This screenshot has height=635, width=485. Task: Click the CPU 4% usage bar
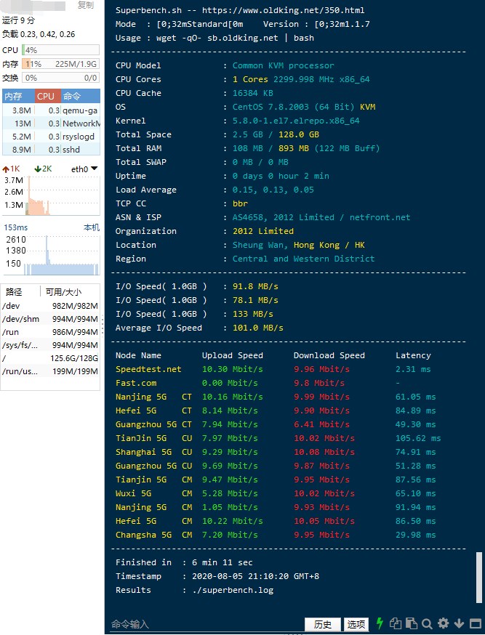(61, 50)
